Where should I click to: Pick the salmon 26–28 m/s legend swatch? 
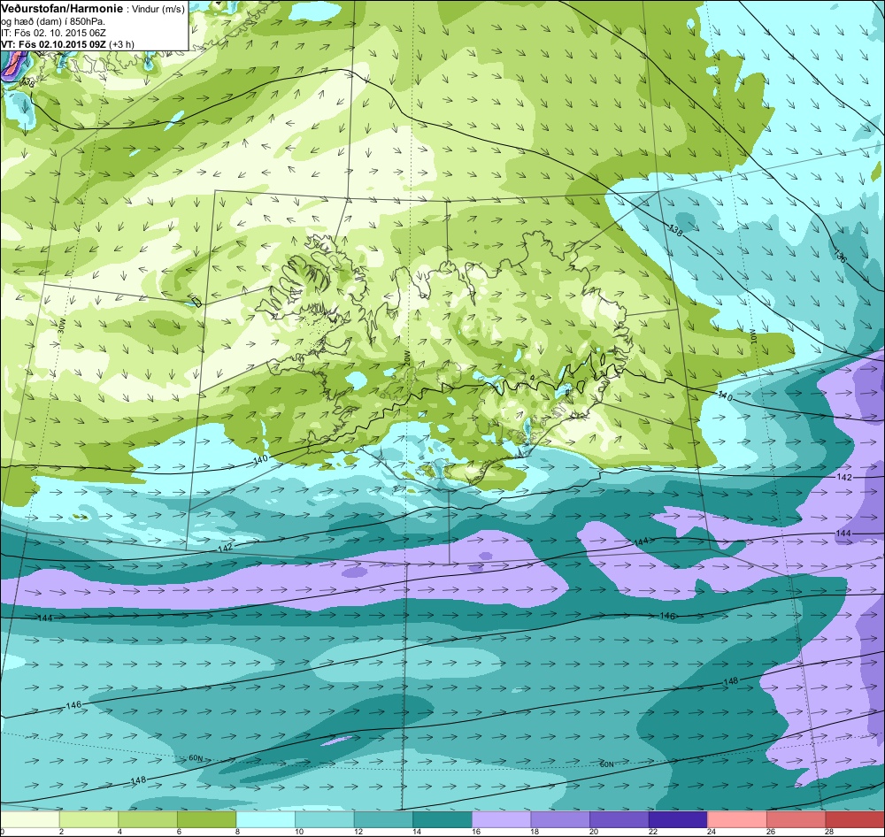(796, 819)
